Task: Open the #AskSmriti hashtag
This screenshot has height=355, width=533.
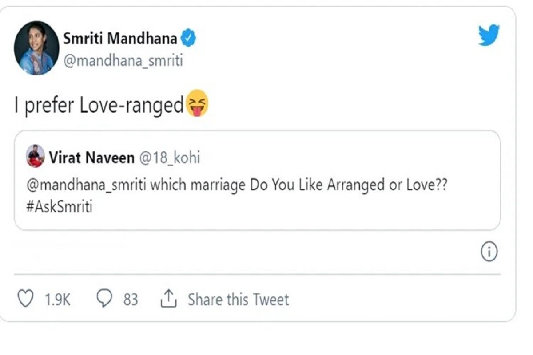Action: [x=60, y=206]
